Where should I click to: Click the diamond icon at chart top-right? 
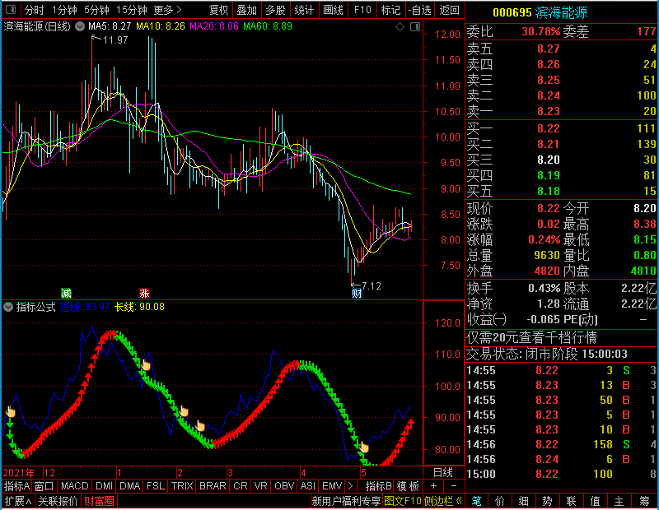coord(400,27)
